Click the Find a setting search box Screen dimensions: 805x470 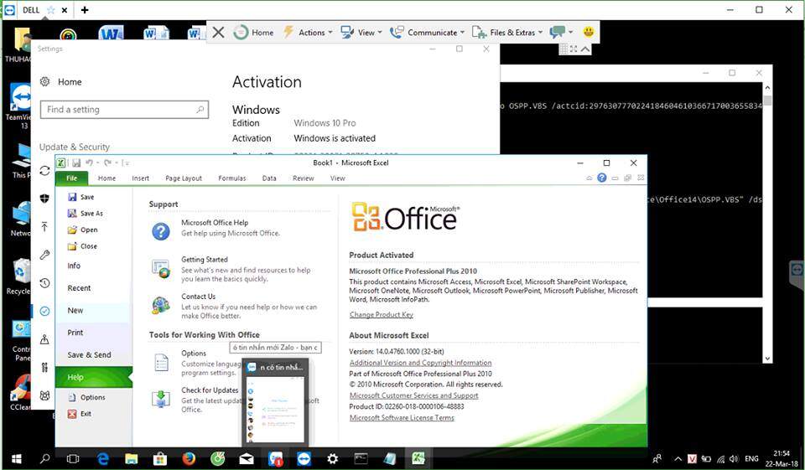[x=123, y=110]
